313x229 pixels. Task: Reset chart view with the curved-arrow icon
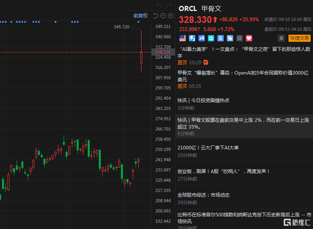click(x=155, y=15)
